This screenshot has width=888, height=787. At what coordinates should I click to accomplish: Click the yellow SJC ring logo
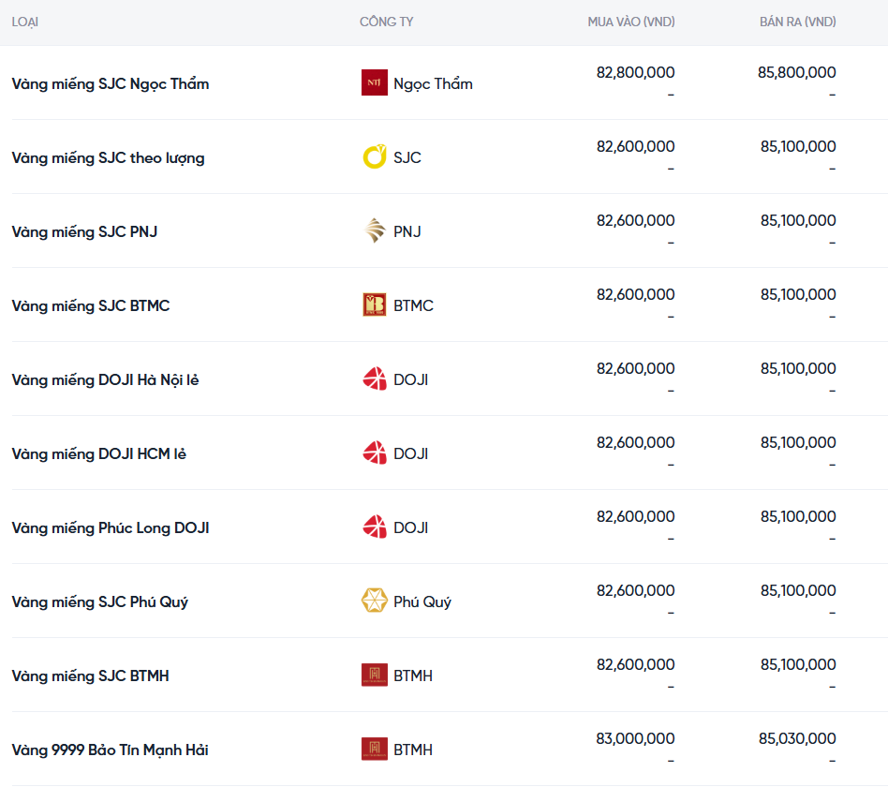[375, 157]
